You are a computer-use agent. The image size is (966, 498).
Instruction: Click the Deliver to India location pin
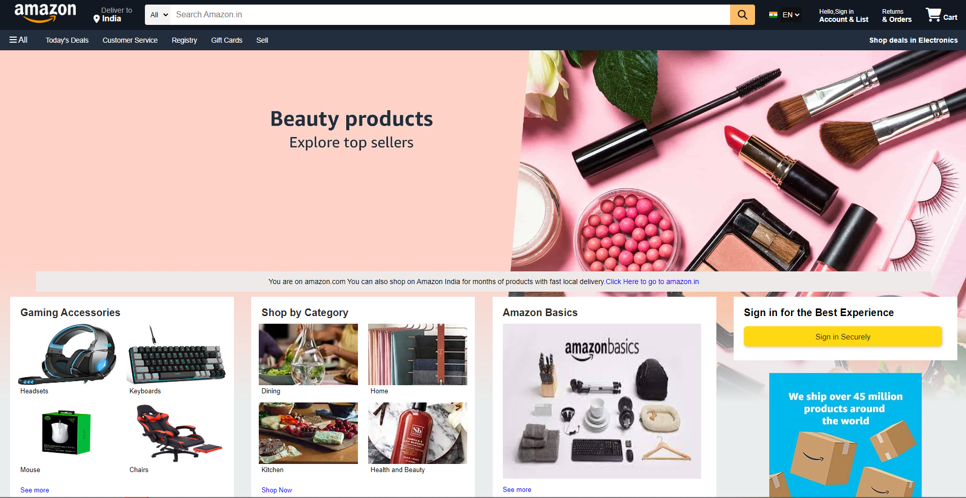click(x=97, y=19)
